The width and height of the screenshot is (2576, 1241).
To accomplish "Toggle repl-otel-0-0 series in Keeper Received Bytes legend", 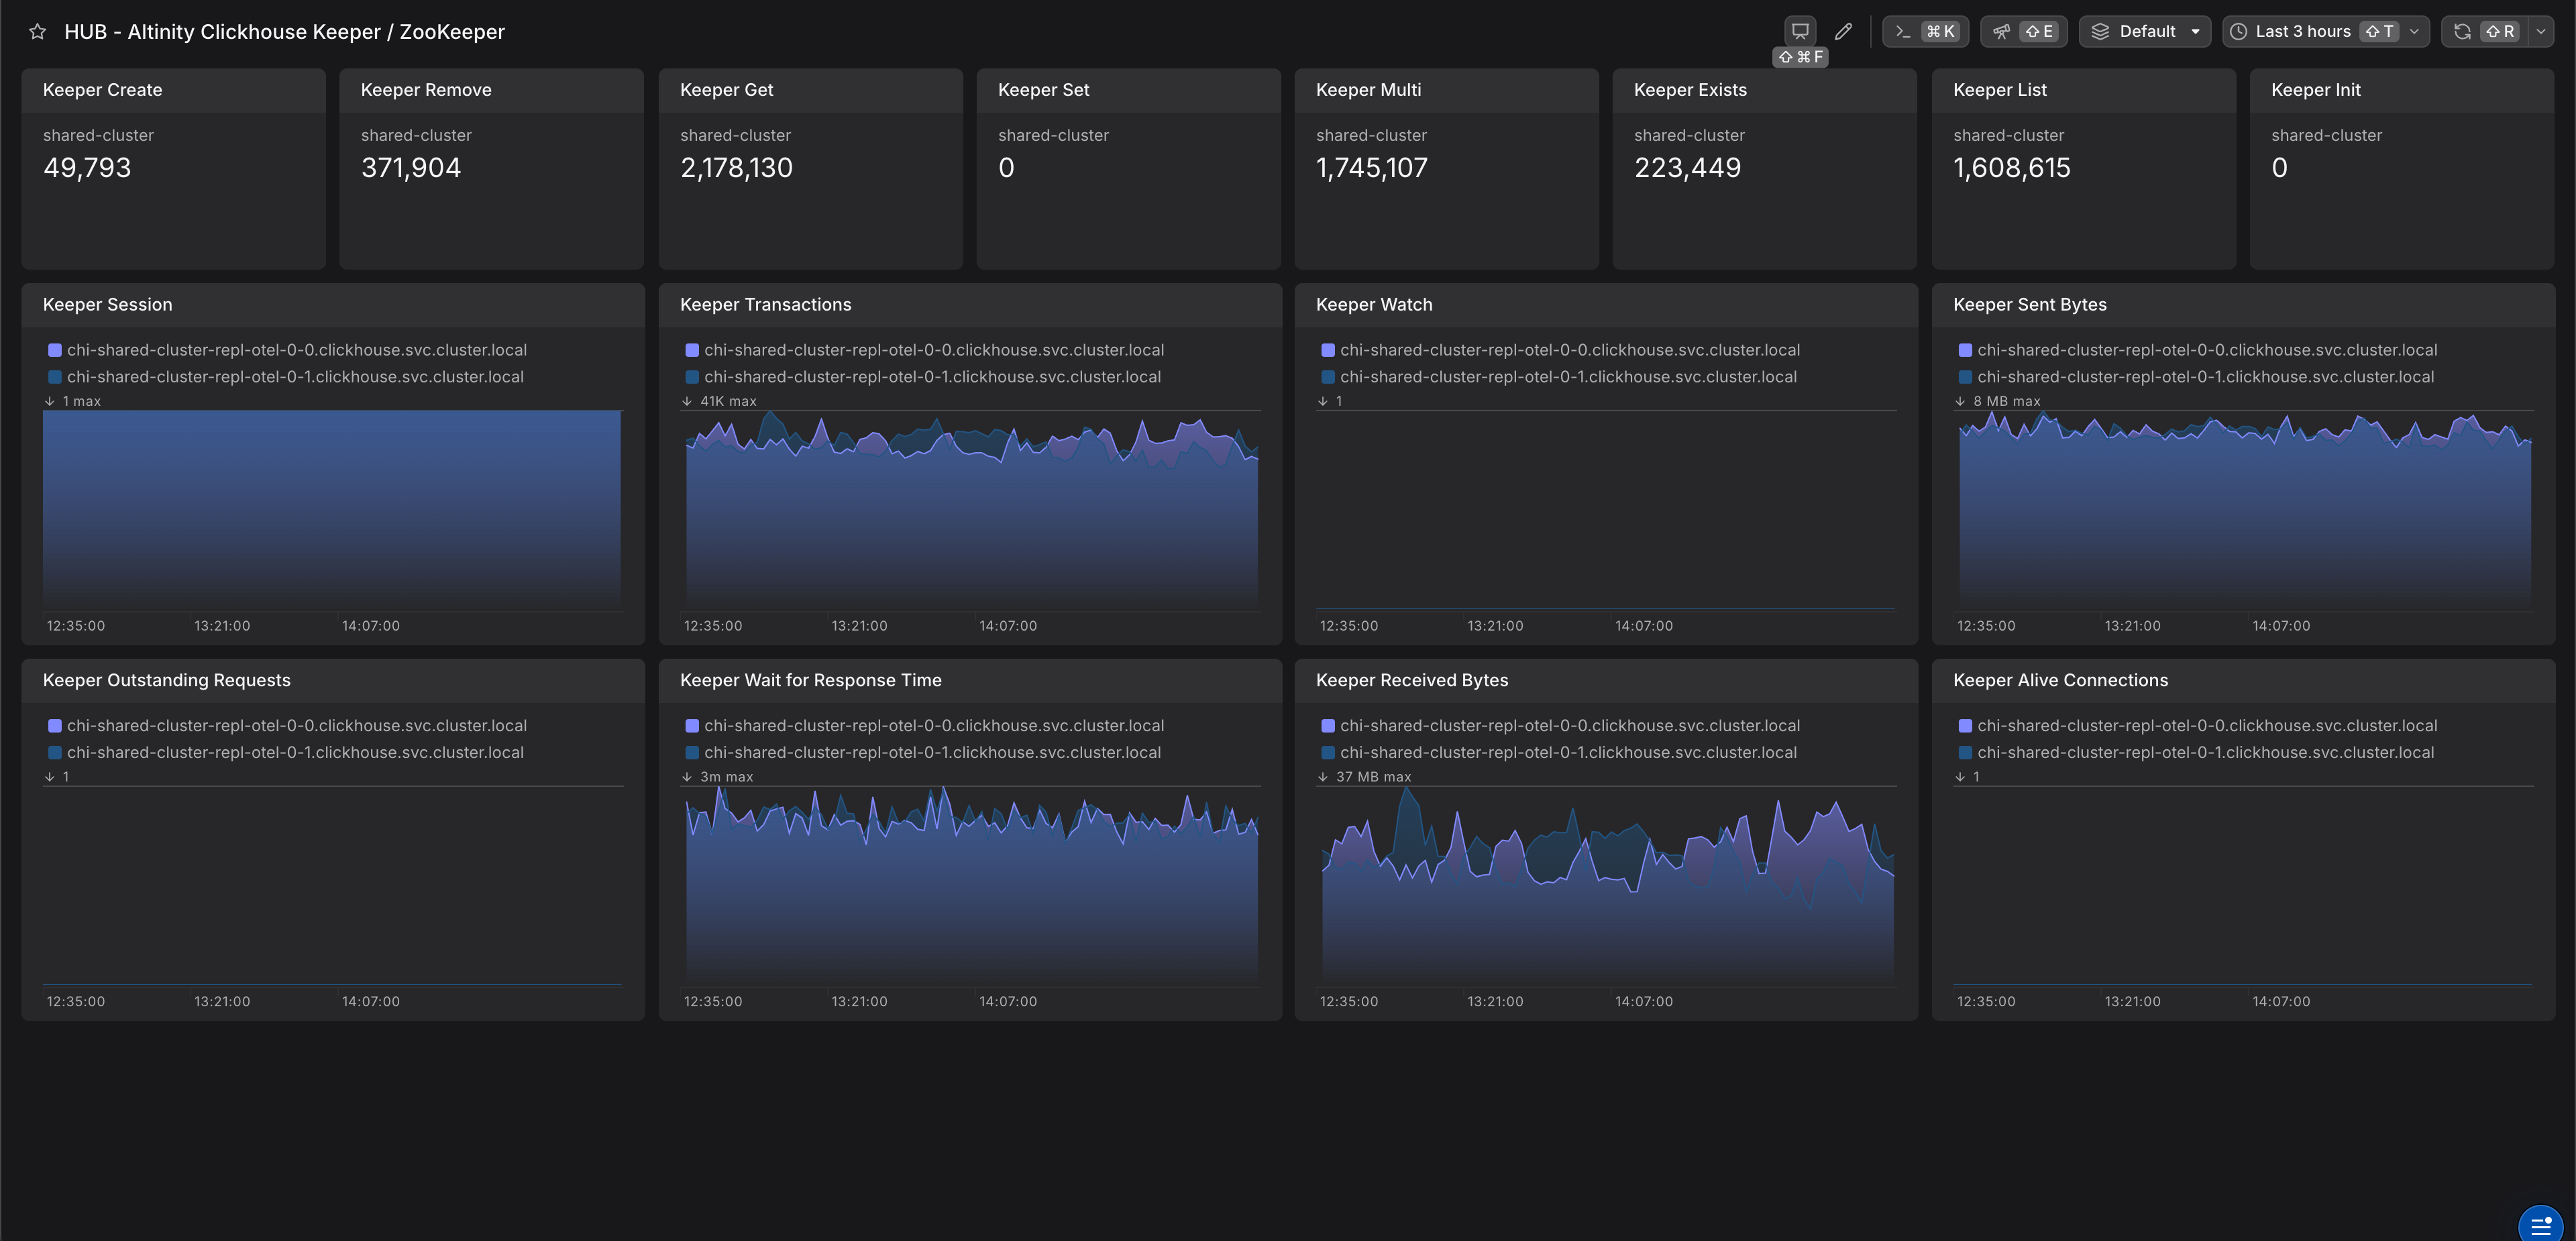I will point(1569,726).
